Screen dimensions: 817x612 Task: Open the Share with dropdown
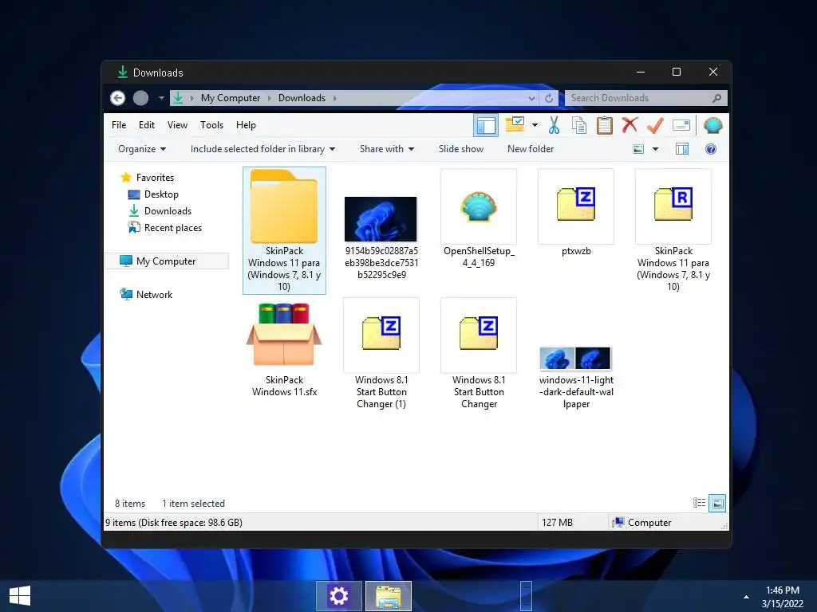coord(387,149)
